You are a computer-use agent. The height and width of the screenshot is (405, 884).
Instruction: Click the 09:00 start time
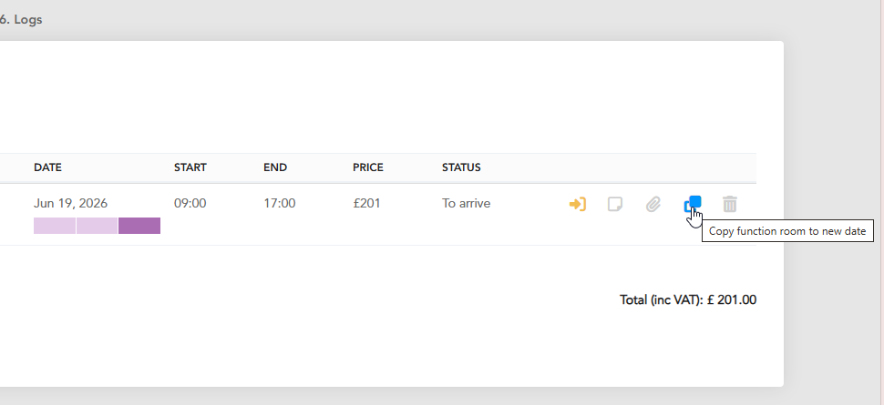click(190, 203)
